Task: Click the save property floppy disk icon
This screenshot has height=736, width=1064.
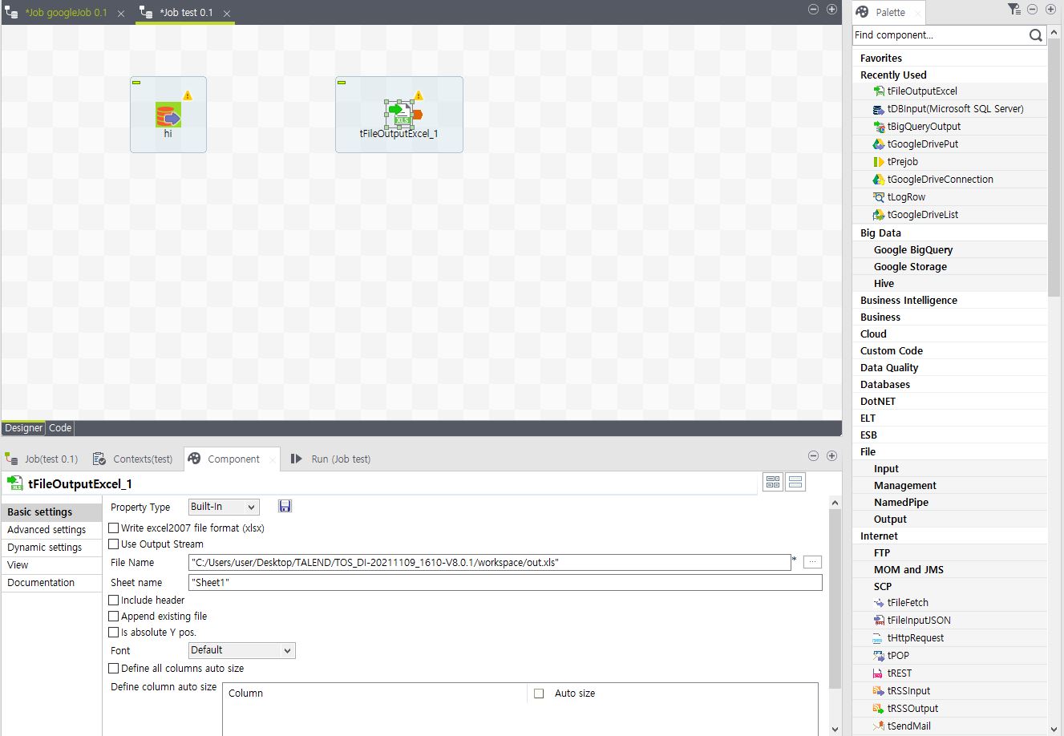Action: [285, 506]
